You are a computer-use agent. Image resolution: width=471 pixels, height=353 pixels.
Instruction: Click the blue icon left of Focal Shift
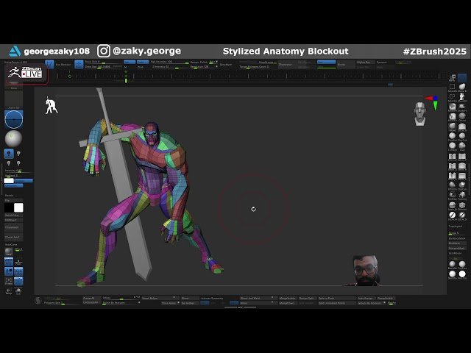coord(79,64)
